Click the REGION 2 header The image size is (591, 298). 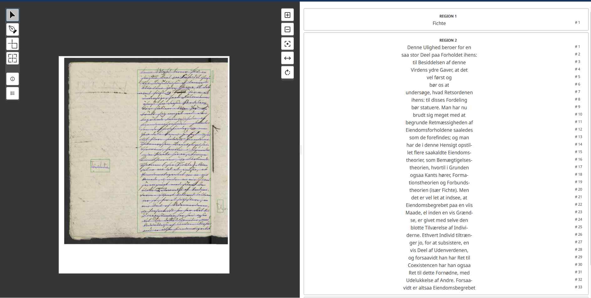tap(448, 40)
